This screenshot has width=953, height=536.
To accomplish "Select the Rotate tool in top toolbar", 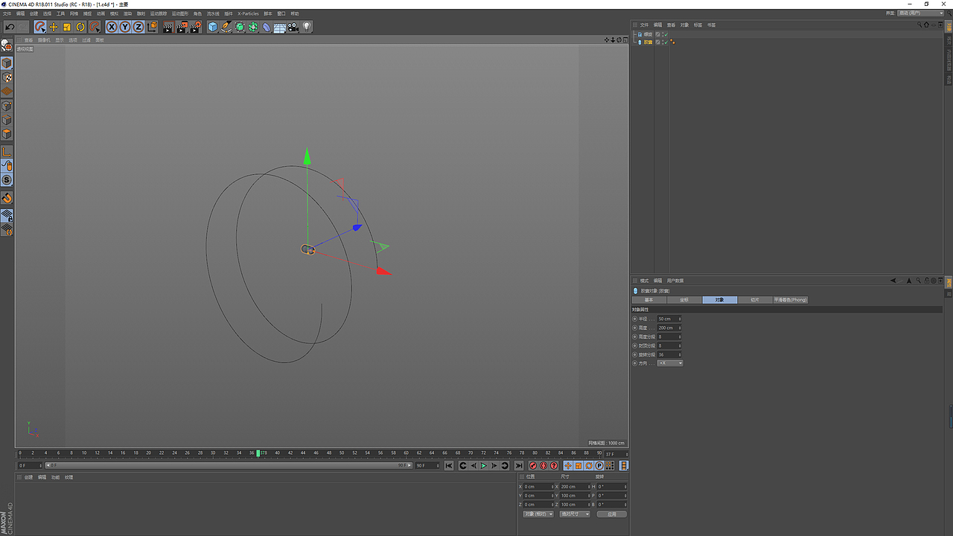I will [x=80, y=27].
